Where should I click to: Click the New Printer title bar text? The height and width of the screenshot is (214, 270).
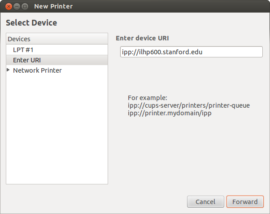pyautogui.click(x=53, y=7)
